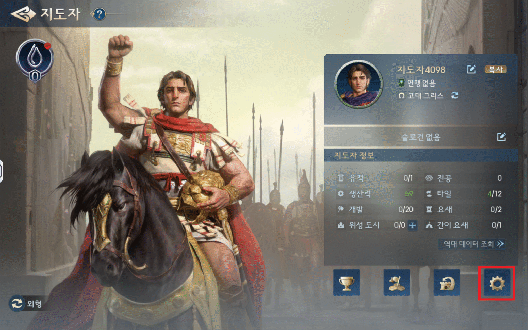Click the 타일 stat entry
The image size is (528, 330).
point(464,194)
